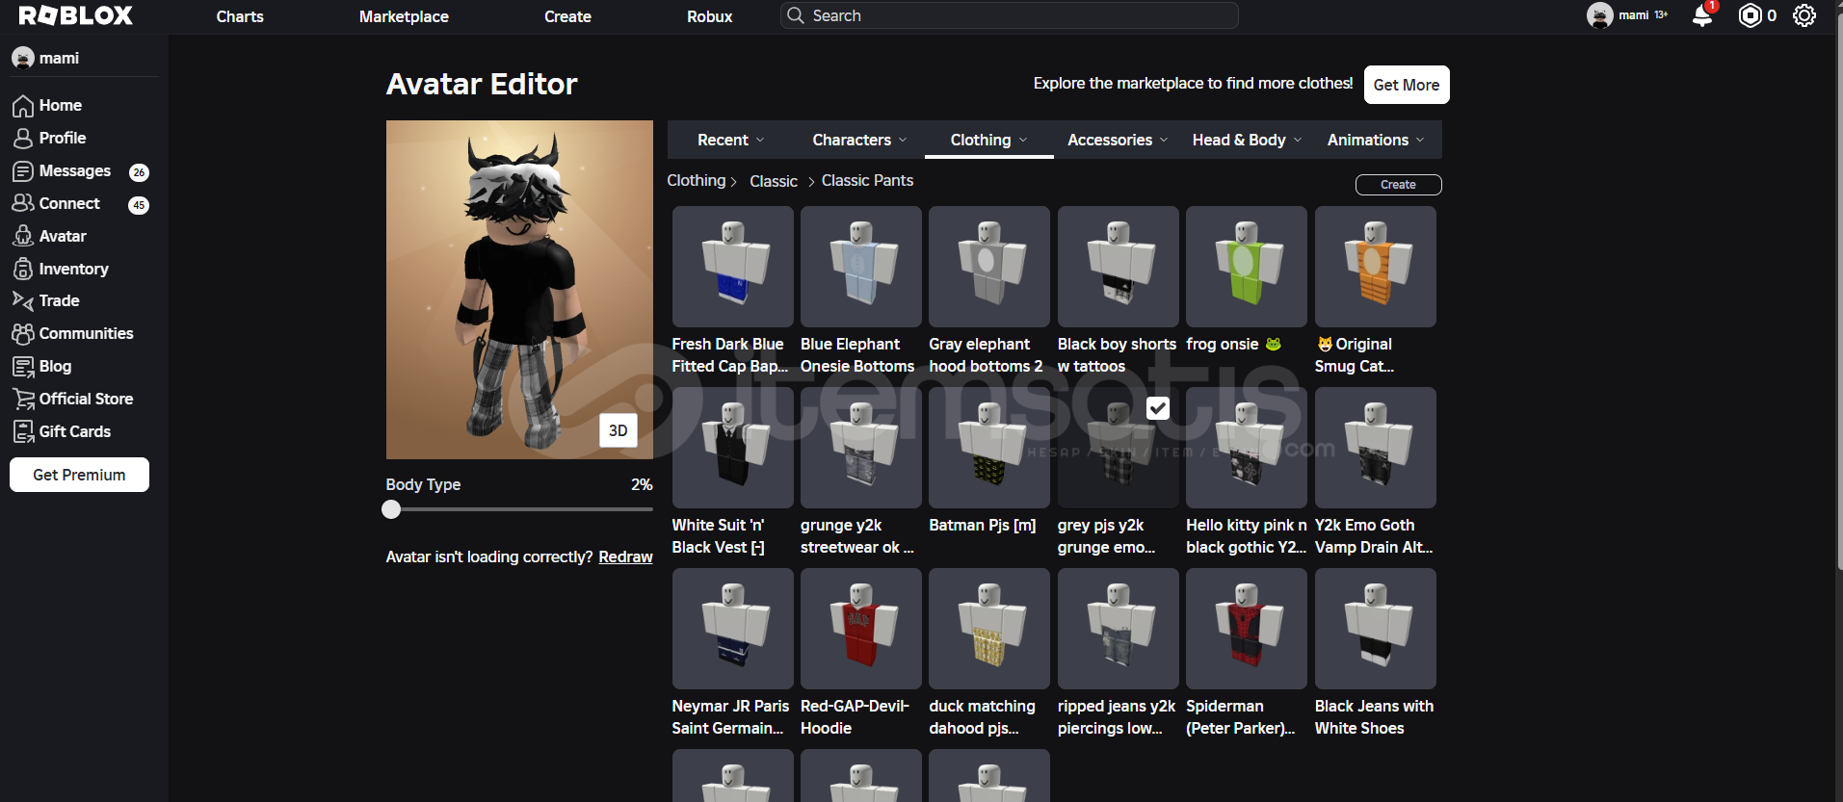Screen dimensions: 1843x802
Task: Expand the Recent dropdown
Action: click(731, 140)
